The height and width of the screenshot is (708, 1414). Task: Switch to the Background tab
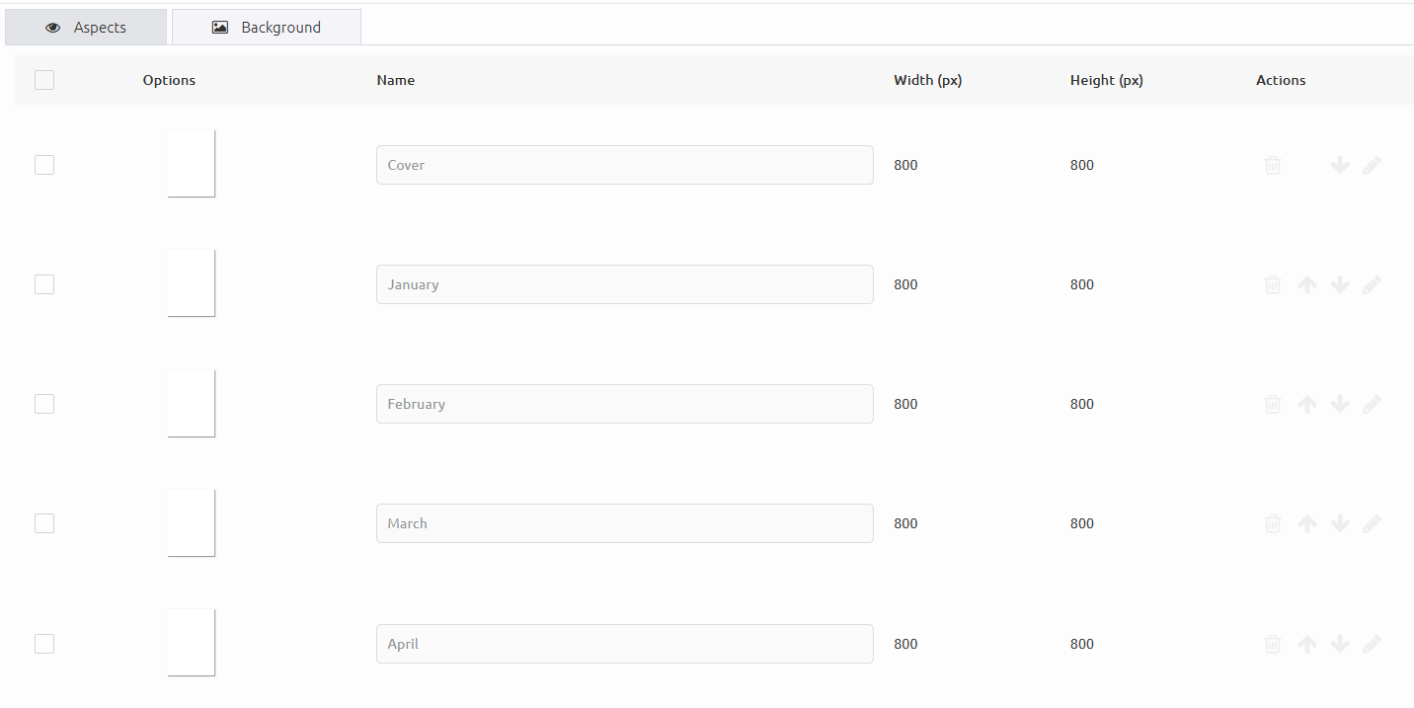click(x=267, y=28)
